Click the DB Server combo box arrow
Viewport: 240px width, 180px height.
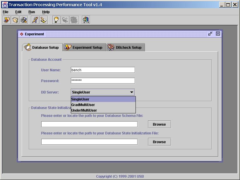(131, 92)
